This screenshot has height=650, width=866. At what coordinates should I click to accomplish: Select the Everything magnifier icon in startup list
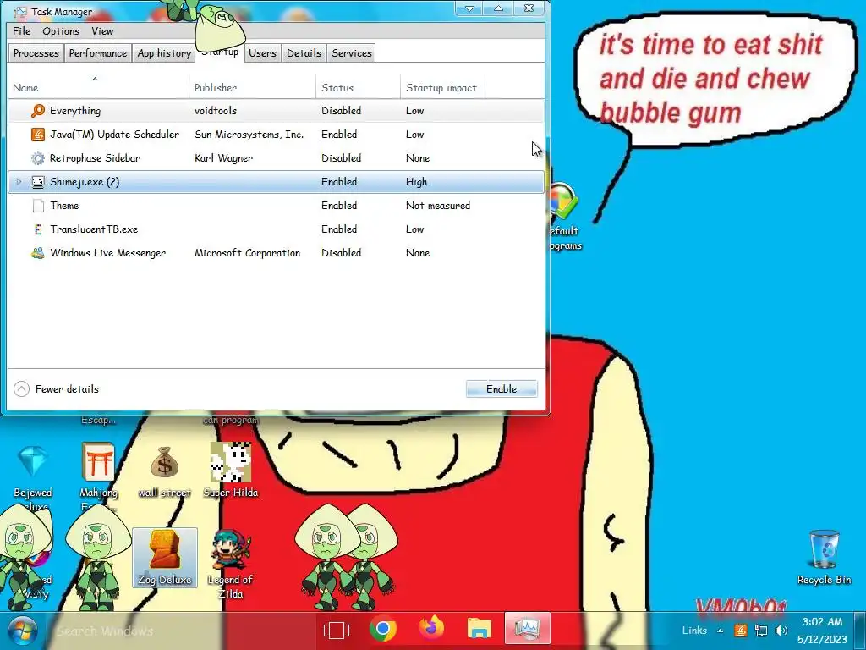(x=37, y=111)
